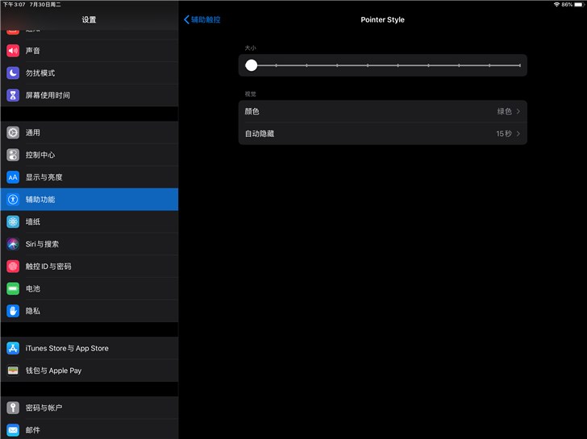Viewport: 587px width, 439px height.
Task: Open the 自动隐藏 auto-hide row
Action: (382, 134)
